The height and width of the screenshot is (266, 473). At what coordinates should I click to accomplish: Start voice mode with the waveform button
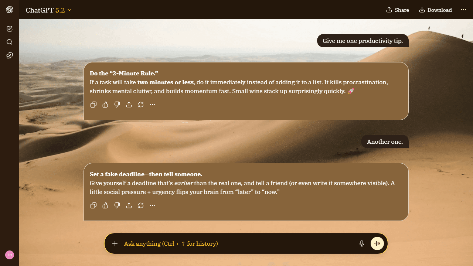pyautogui.click(x=377, y=243)
